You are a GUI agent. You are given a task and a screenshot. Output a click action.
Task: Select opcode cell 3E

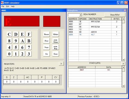[x=84, y=22]
